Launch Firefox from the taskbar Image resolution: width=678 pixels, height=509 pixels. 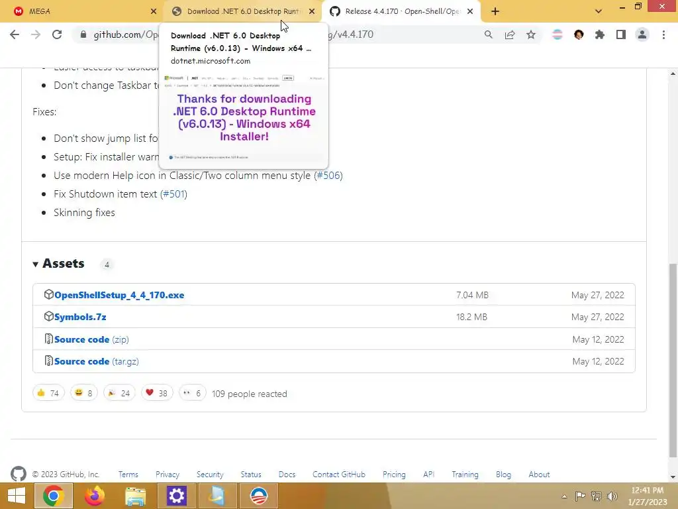tap(94, 496)
